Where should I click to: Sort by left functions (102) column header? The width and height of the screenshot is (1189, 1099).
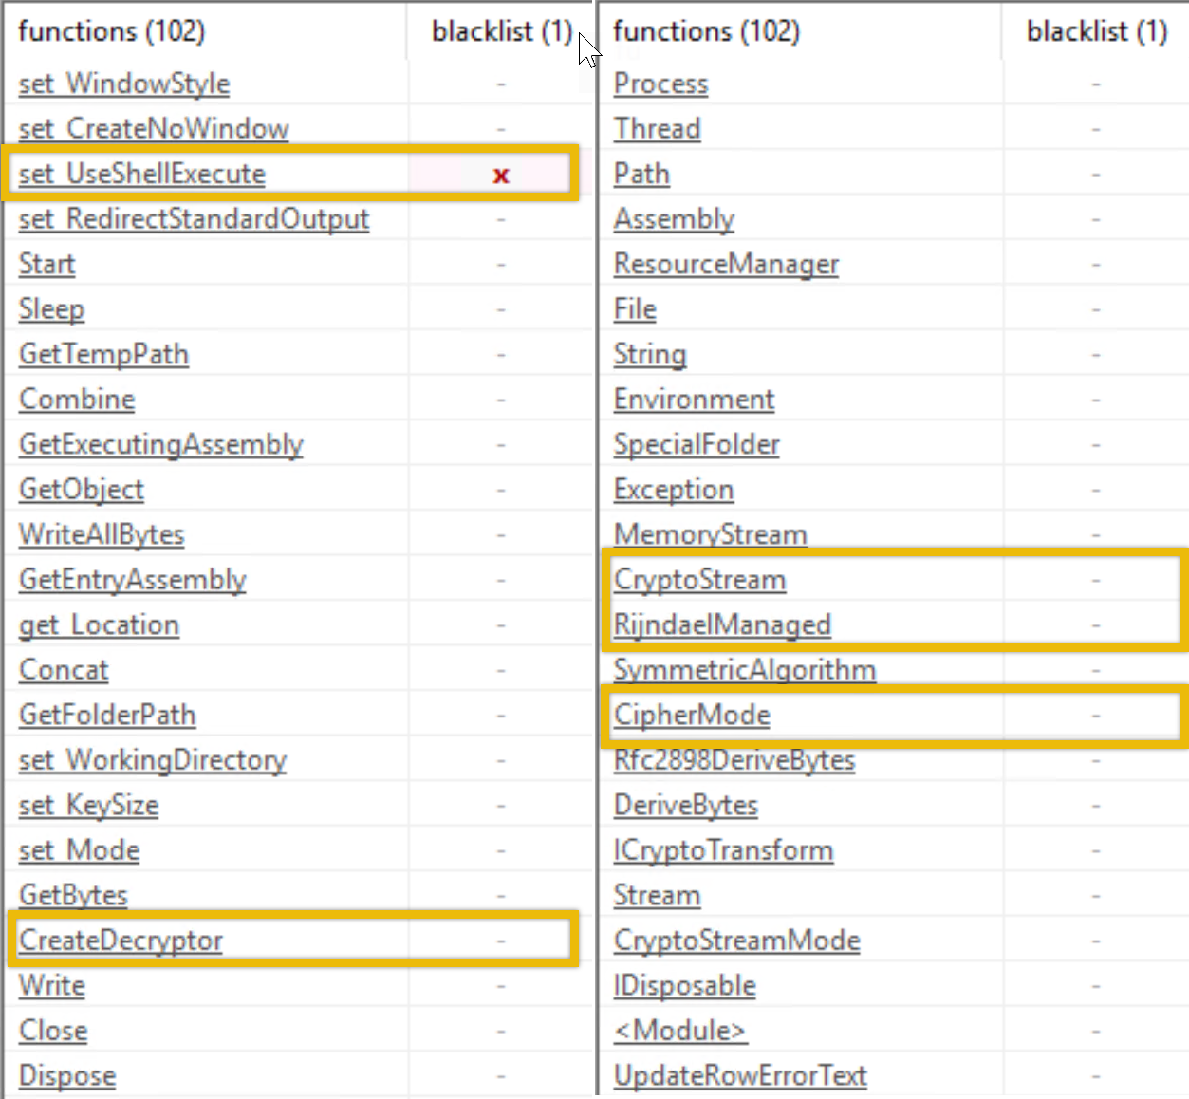tap(111, 31)
